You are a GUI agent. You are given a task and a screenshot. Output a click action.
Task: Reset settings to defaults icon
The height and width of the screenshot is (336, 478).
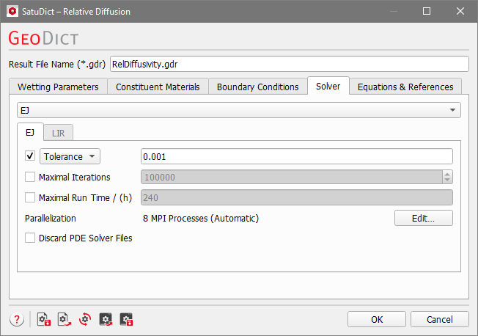coord(85,320)
